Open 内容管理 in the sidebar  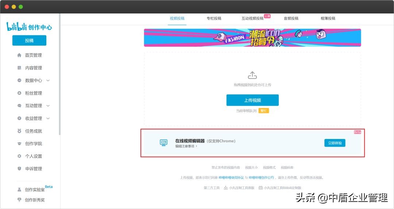click(34, 68)
